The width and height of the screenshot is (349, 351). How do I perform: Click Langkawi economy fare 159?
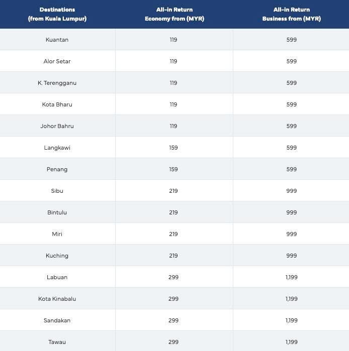click(x=173, y=148)
